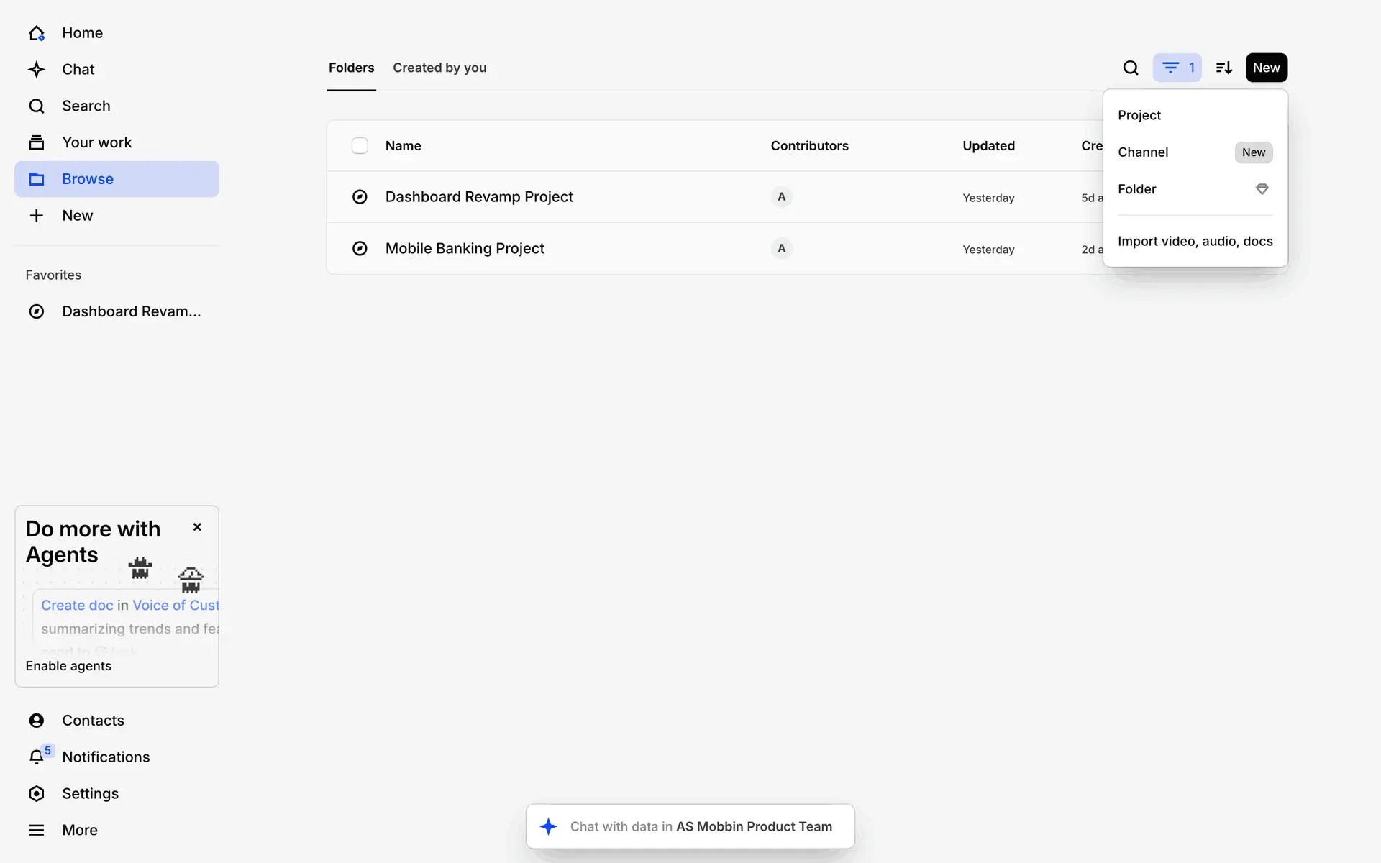Open the filter button showing 1
1381x863 pixels.
[1177, 68]
